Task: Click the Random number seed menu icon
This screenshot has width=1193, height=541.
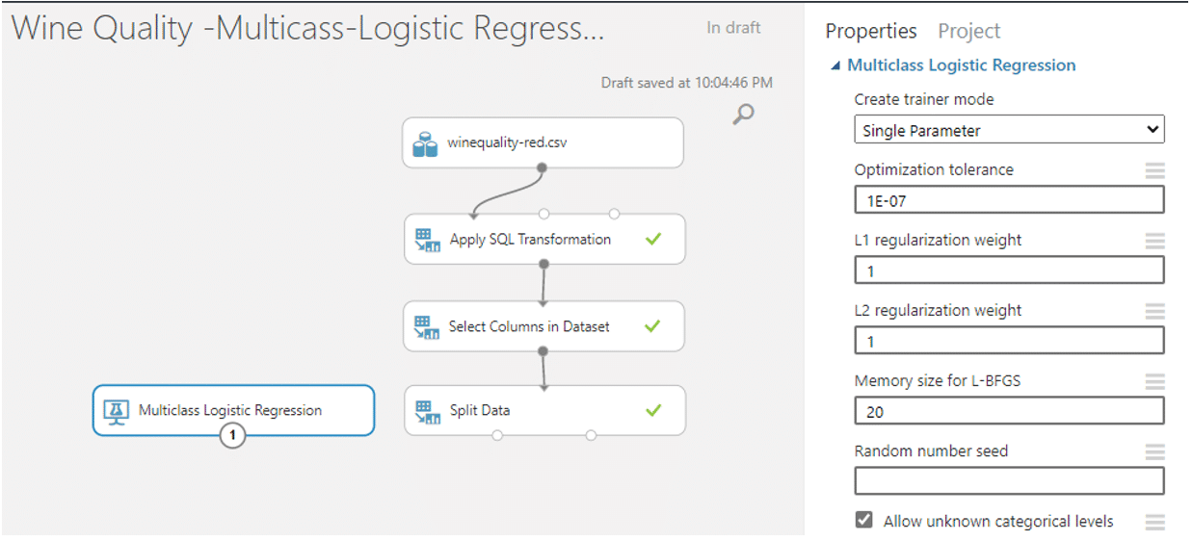Action: tap(1154, 451)
